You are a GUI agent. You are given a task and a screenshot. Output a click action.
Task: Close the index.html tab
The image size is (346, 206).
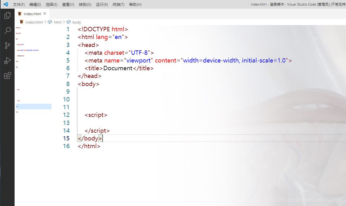point(45,14)
